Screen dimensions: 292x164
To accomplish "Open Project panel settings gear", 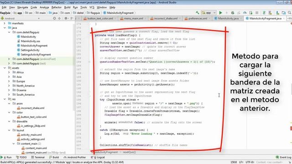I will 66,18.
